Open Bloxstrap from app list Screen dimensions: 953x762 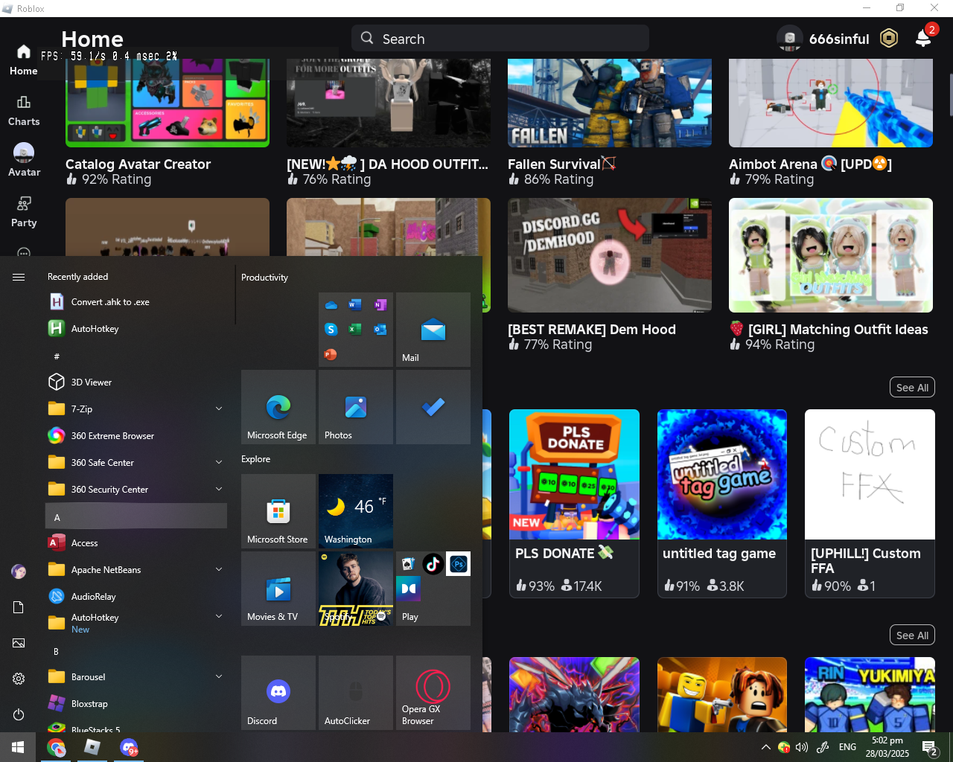(x=136, y=704)
